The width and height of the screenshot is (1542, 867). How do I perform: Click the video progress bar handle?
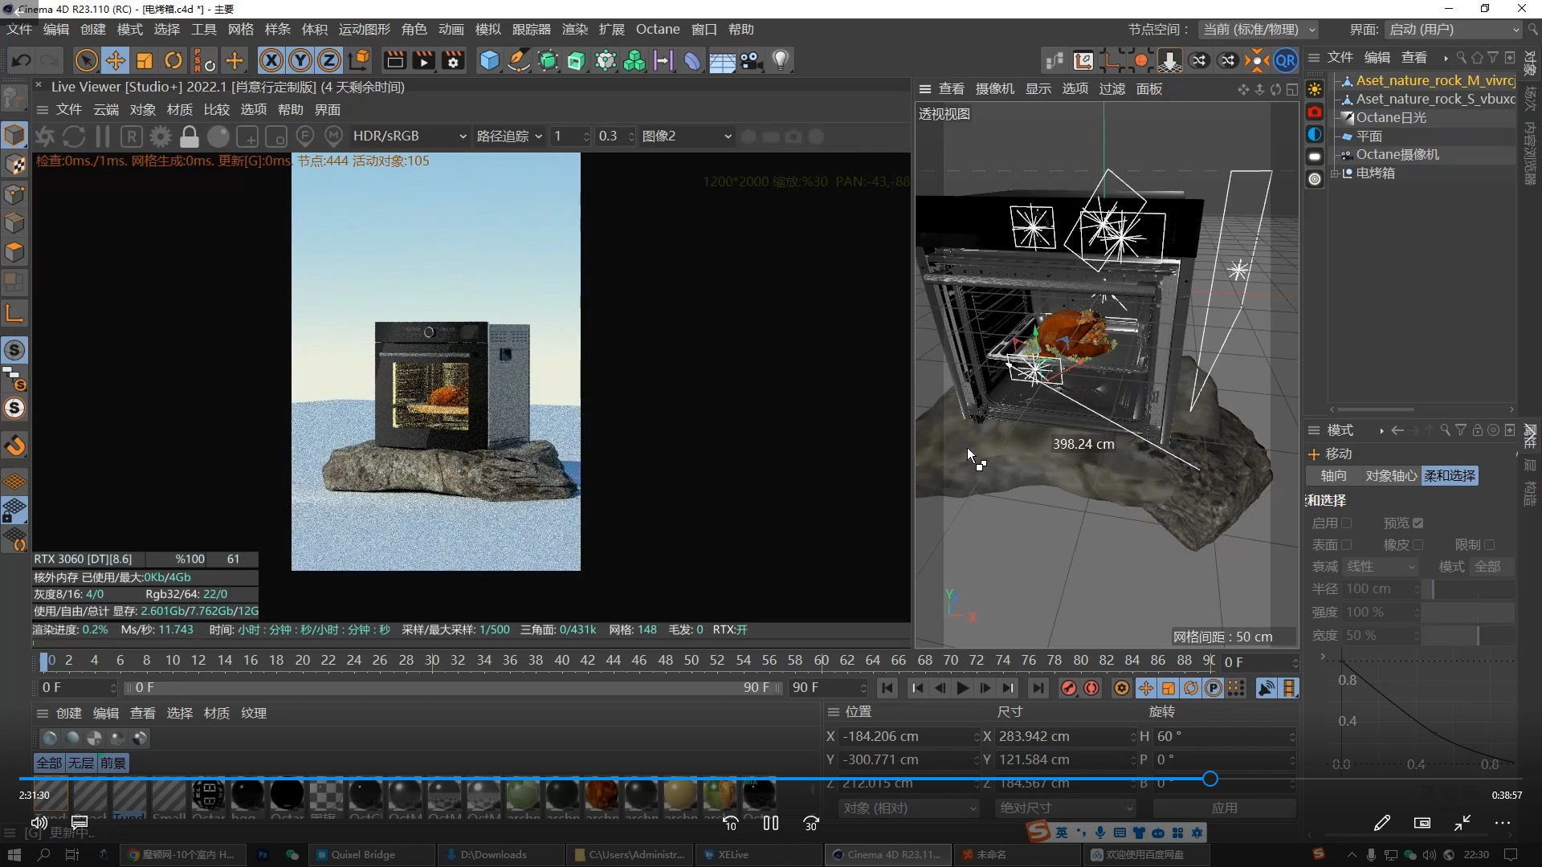tap(1210, 779)
